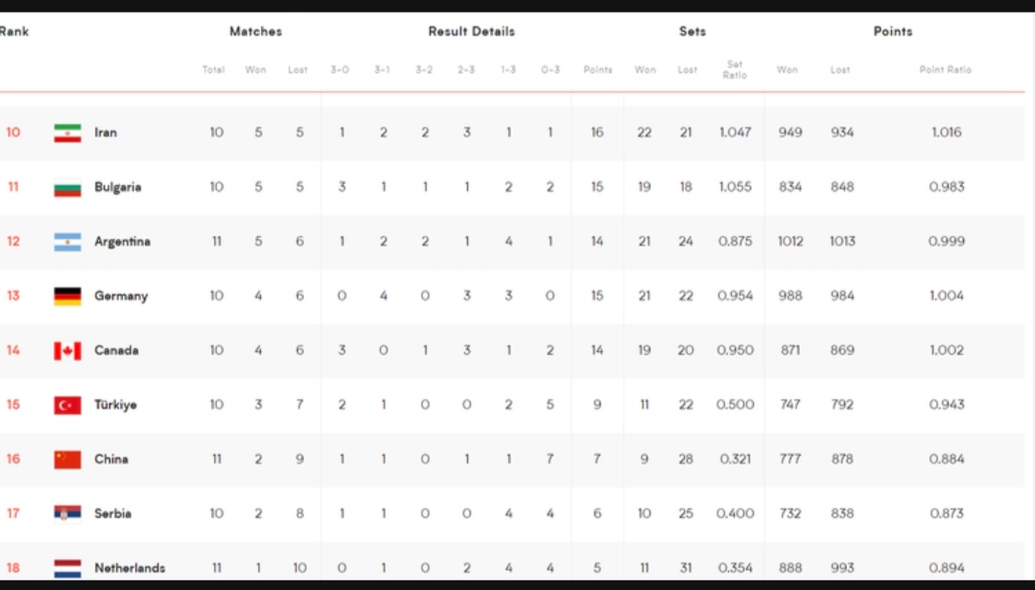The image size is (1035, 590).
Task: Click the 3-0 results column header
Action: 340,69
